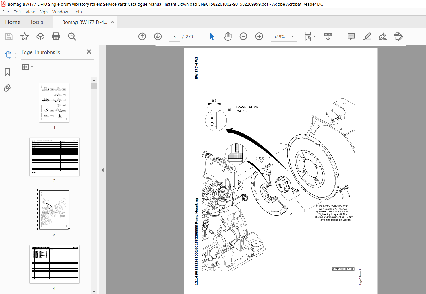Click the page number input field

click(x=175, y=37)
